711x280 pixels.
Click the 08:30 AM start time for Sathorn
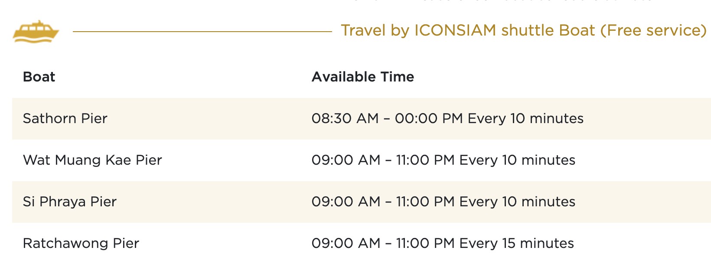tap(345, 118)
